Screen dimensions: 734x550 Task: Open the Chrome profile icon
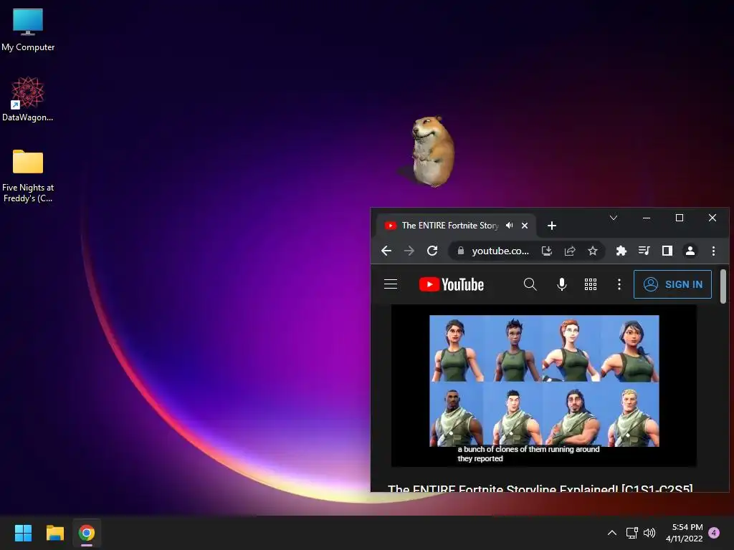[690, 251]
